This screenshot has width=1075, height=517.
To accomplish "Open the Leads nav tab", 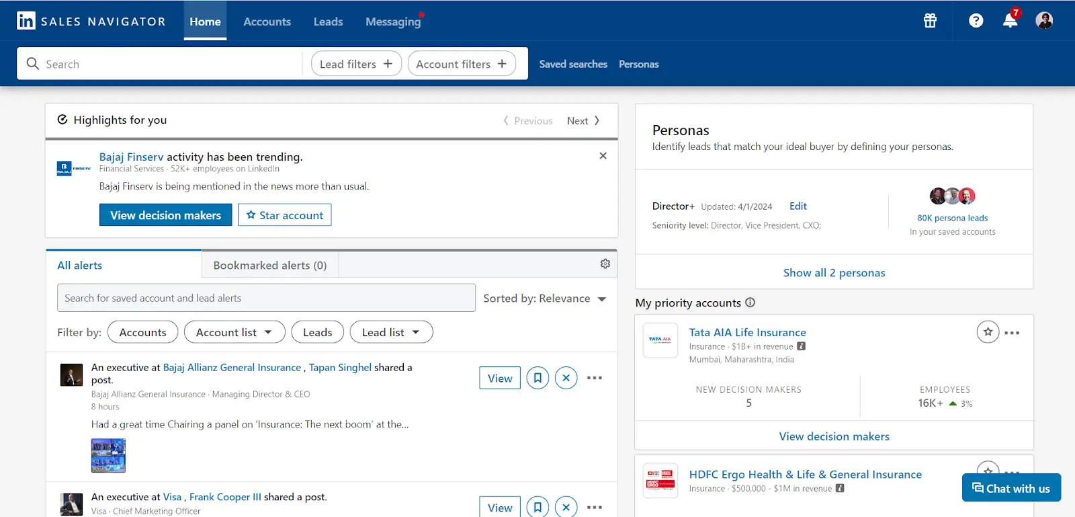I will tap(328, 22).
